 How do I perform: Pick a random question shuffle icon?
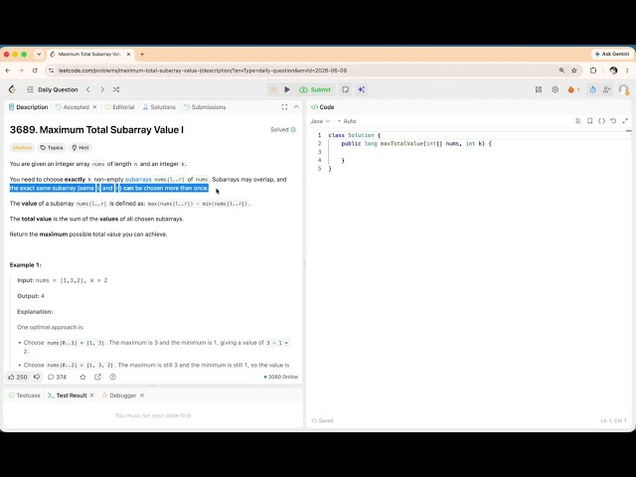pyautogui.click(x=116, y=89)
